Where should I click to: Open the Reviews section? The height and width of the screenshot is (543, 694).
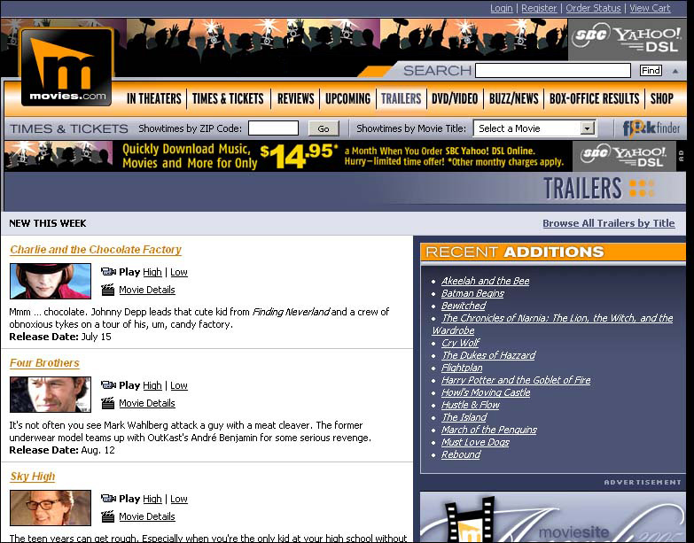coord(296,98)
